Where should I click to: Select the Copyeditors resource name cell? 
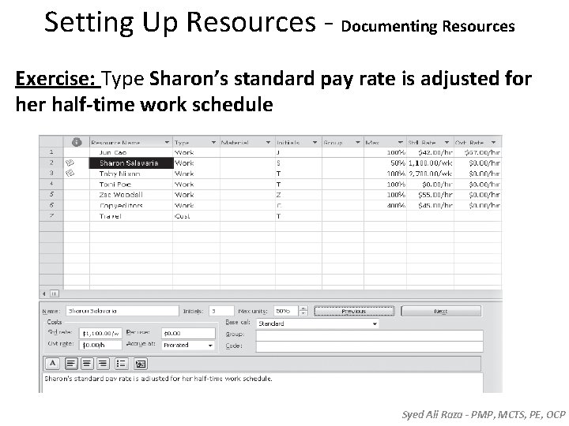(x=131, y=205)
